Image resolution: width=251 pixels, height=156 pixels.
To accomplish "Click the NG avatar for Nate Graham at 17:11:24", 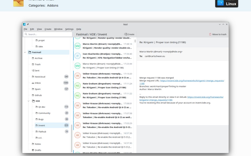I will 77,86.
